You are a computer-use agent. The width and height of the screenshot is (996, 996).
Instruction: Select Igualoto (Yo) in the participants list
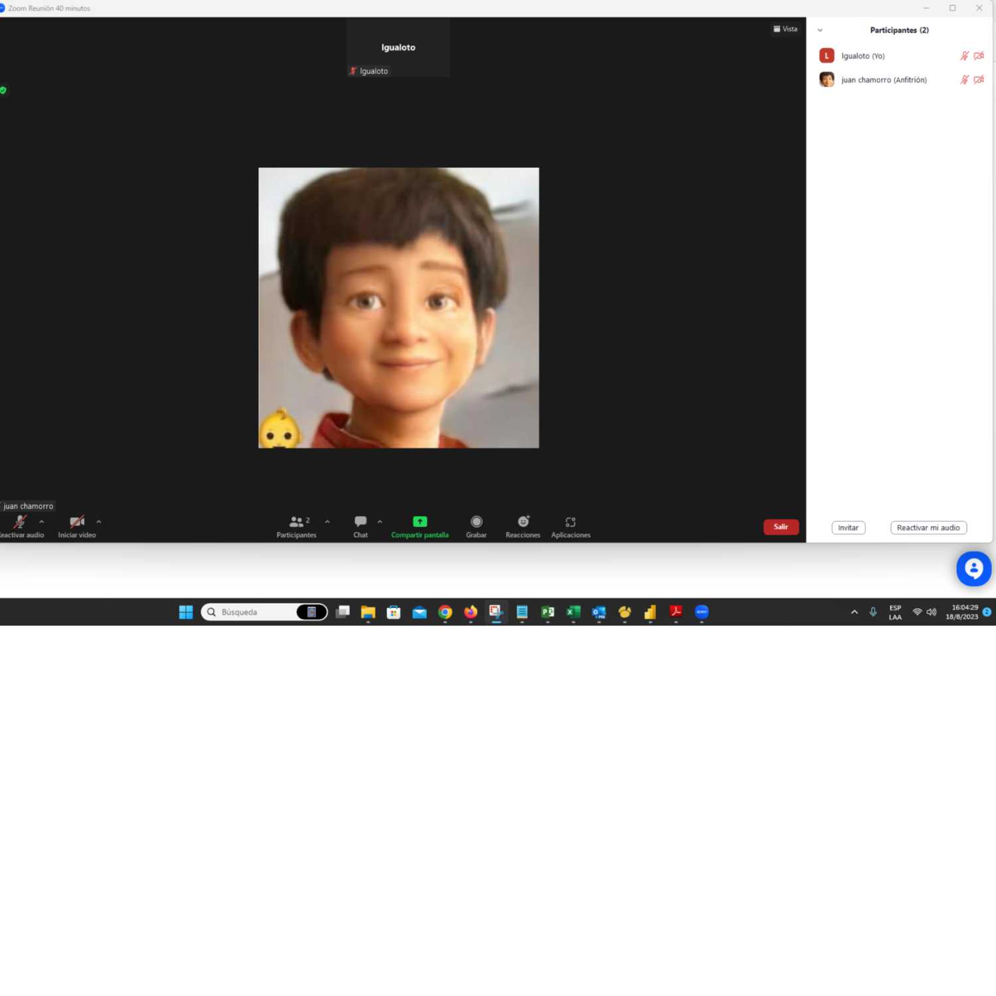point(900,56)
